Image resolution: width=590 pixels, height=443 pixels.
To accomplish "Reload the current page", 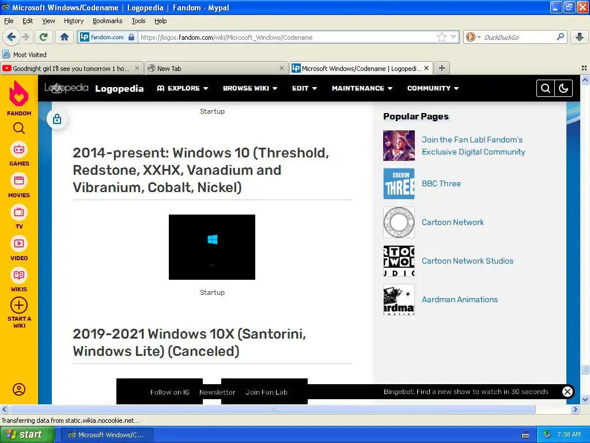I will [44, 37].
